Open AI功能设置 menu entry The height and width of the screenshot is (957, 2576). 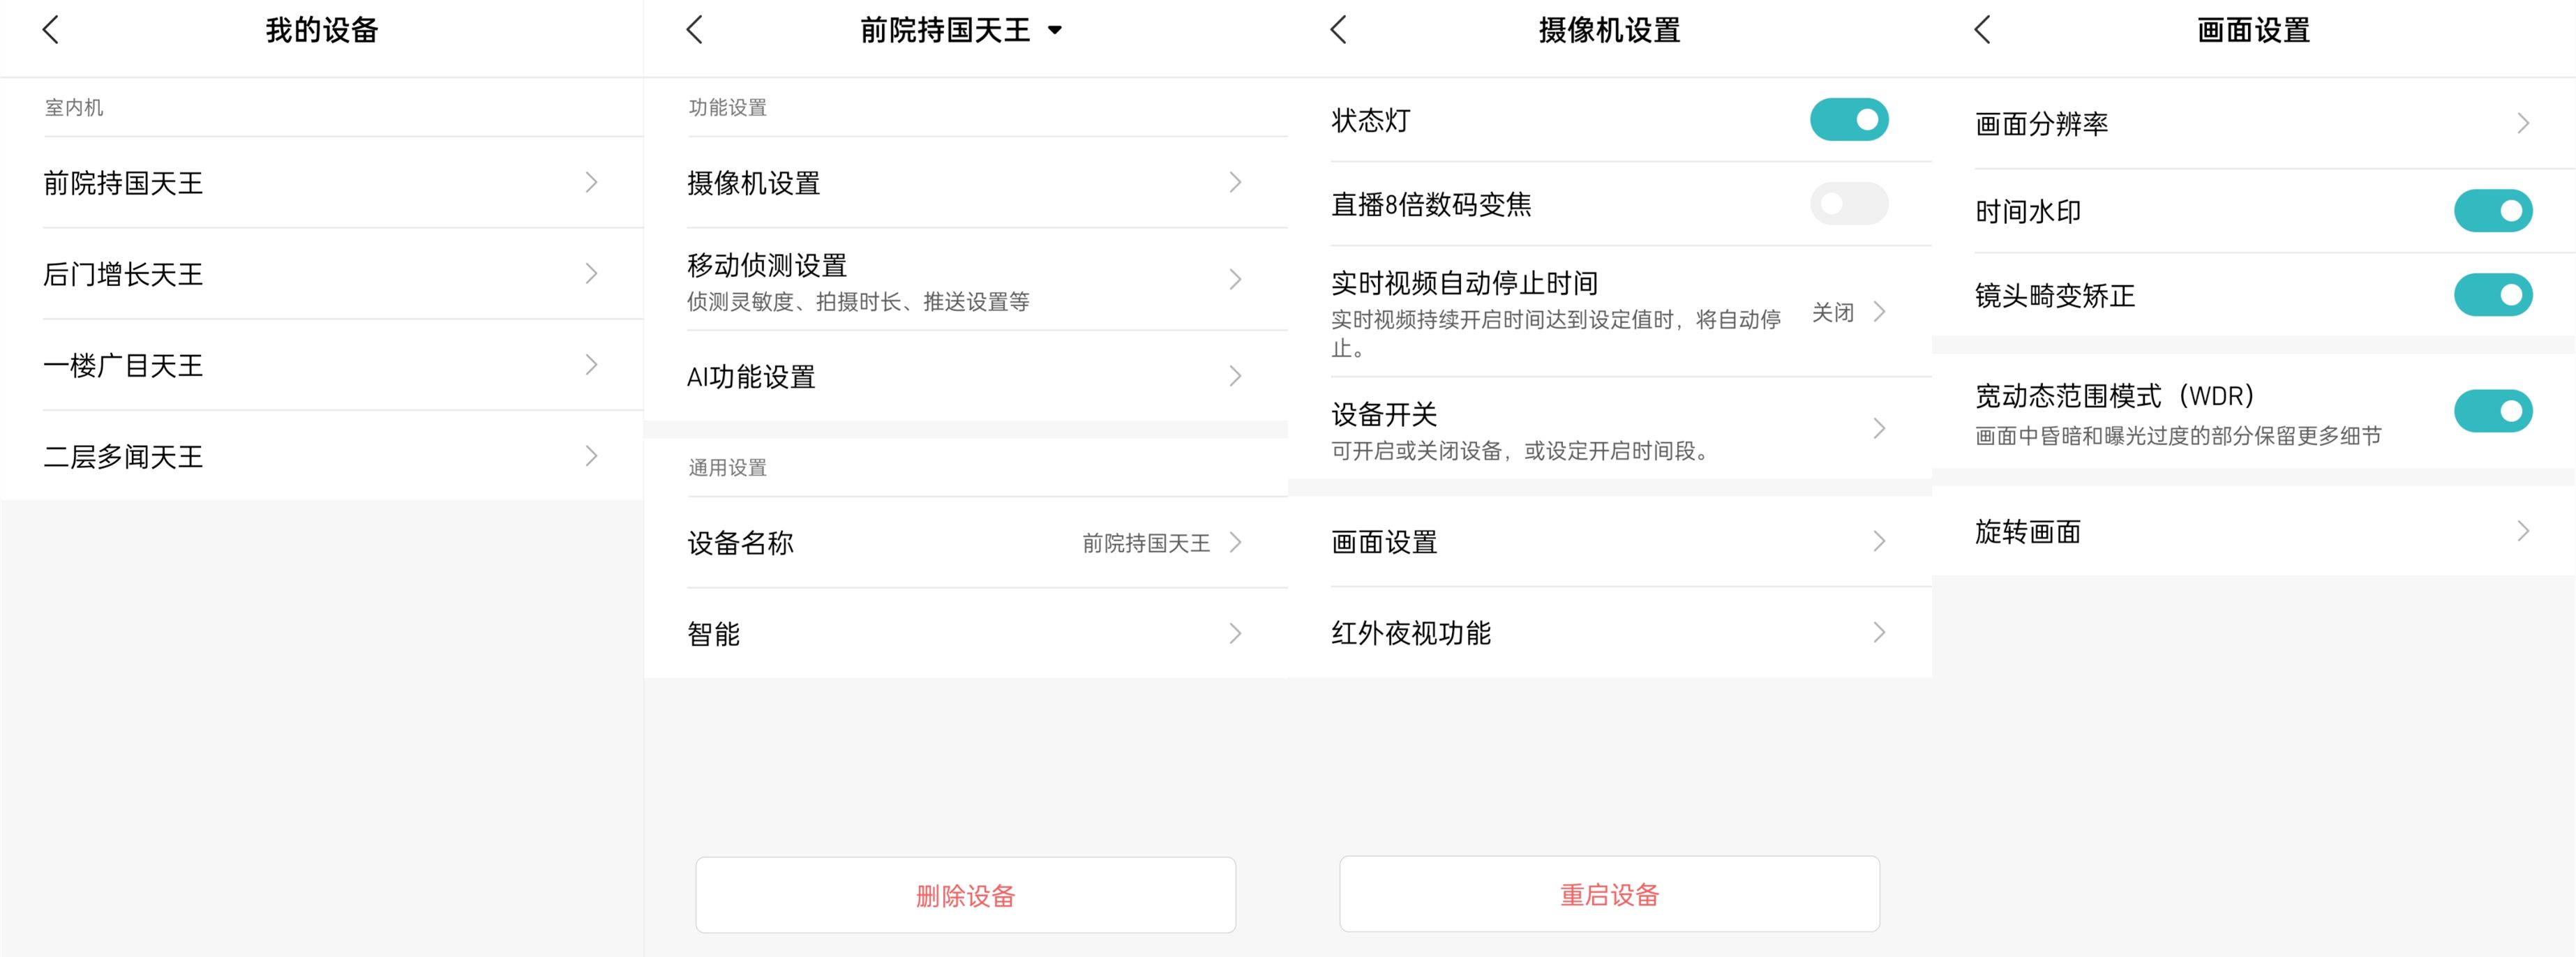pos(966,377)
